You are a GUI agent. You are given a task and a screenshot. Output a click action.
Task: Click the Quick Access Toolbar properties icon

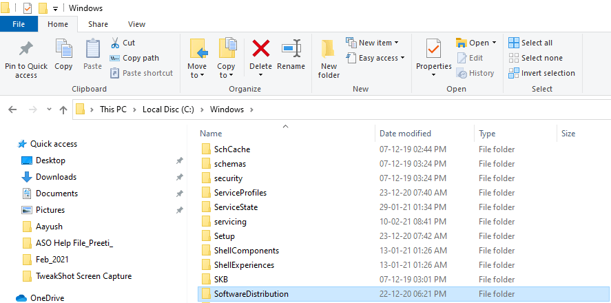(x=28, y=8)
